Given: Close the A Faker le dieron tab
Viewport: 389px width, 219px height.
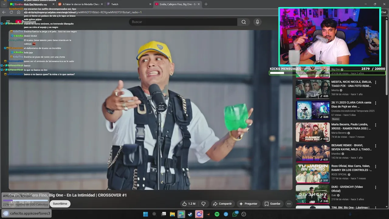Looking at the screenshot, I should coord(102,4).
